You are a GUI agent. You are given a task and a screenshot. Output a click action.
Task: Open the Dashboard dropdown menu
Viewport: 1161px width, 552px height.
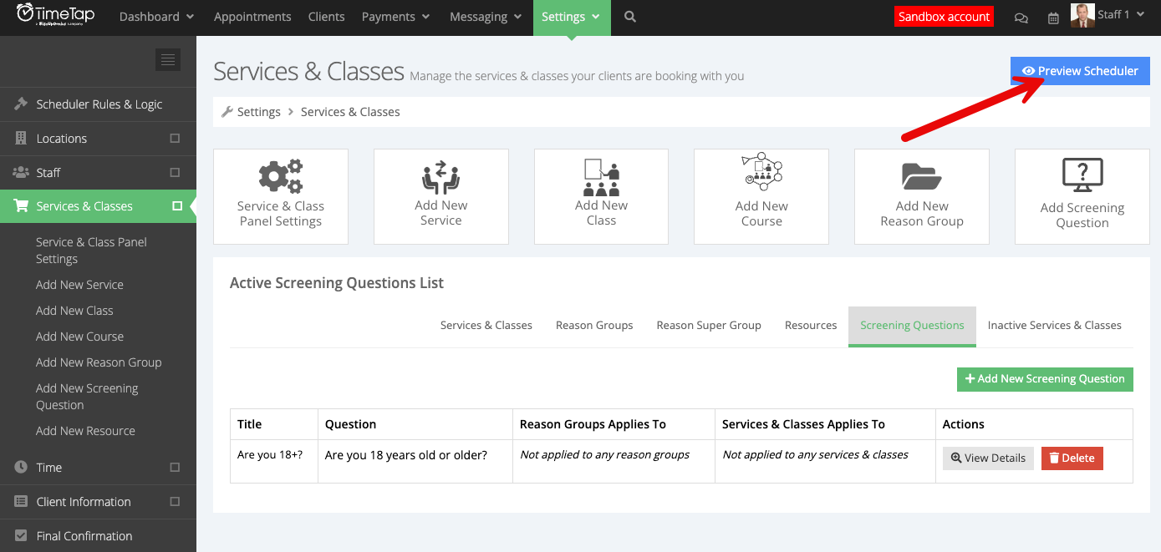tap(156, 17)
